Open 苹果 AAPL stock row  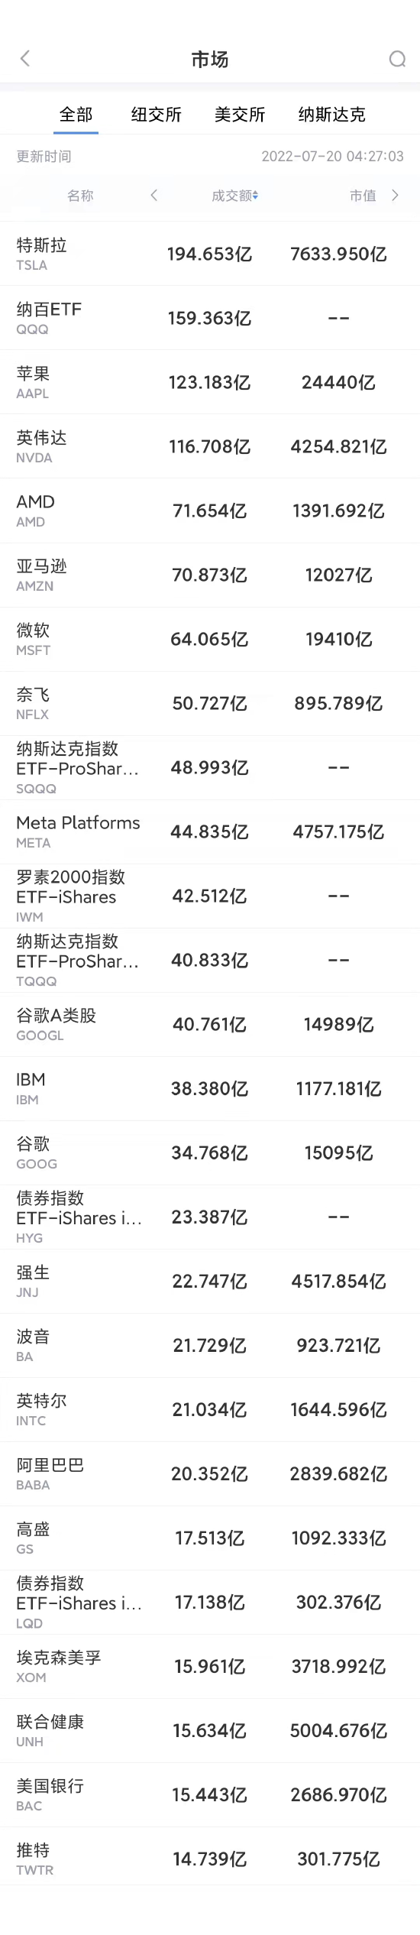tap(210, 382)
